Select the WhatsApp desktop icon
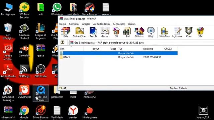This screenshot has width=214, height=120. 57,9
